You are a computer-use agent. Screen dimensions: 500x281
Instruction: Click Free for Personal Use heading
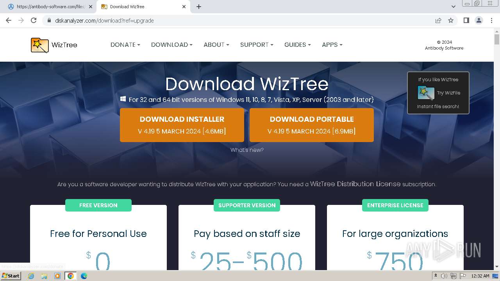pyautogui.click(x=98, y=234)
